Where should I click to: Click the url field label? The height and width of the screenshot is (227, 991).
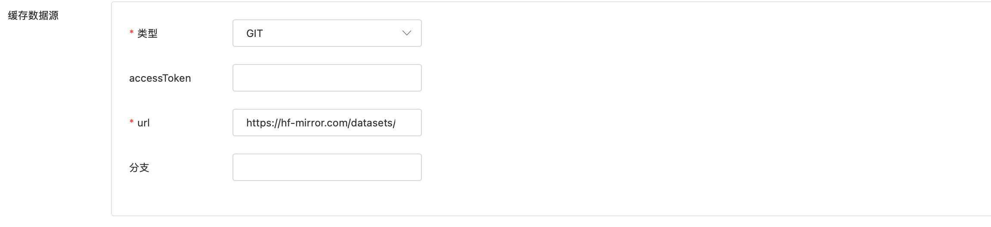click(x=143, y=123)
